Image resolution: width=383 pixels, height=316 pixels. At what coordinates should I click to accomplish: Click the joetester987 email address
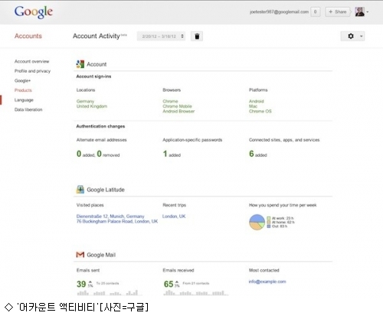tap(279, 11)
